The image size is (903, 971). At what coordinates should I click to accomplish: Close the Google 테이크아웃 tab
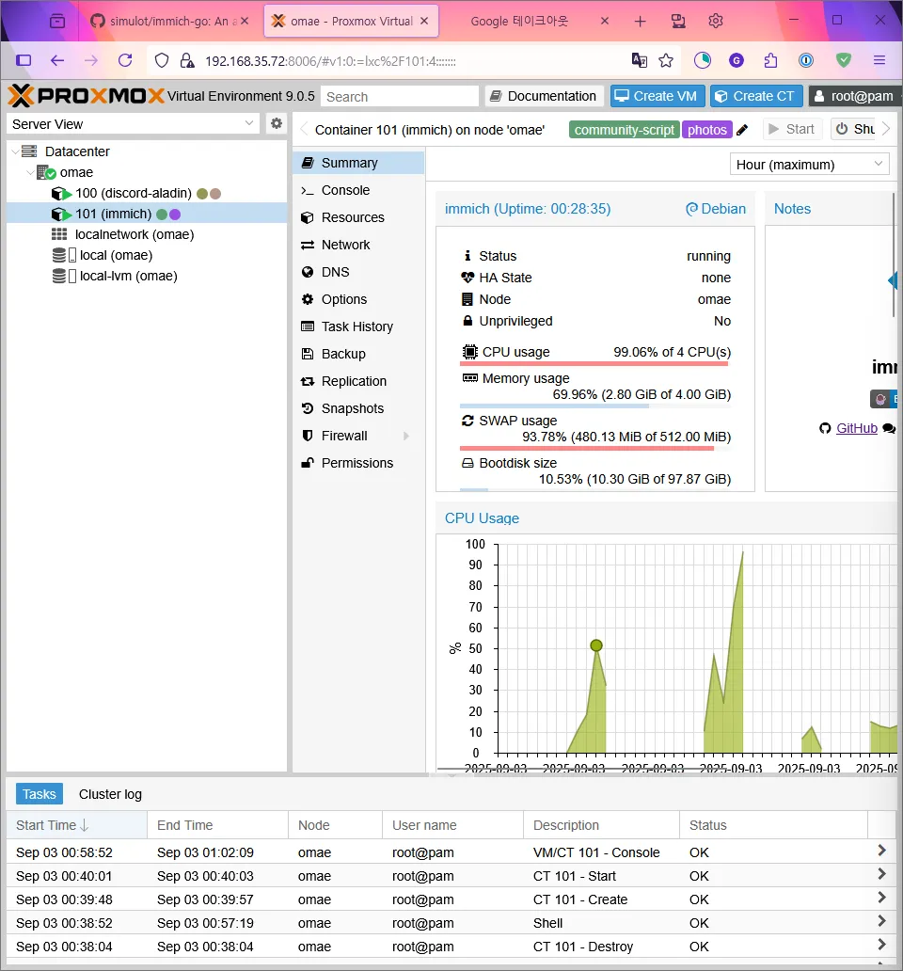tap(605, 21)
